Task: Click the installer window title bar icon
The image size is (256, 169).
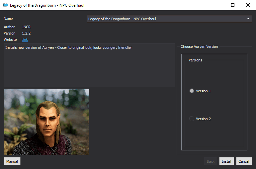Action: 6,5
